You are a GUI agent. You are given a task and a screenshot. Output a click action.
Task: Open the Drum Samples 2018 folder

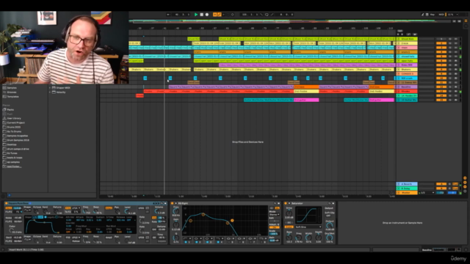(x=18, y=140)
